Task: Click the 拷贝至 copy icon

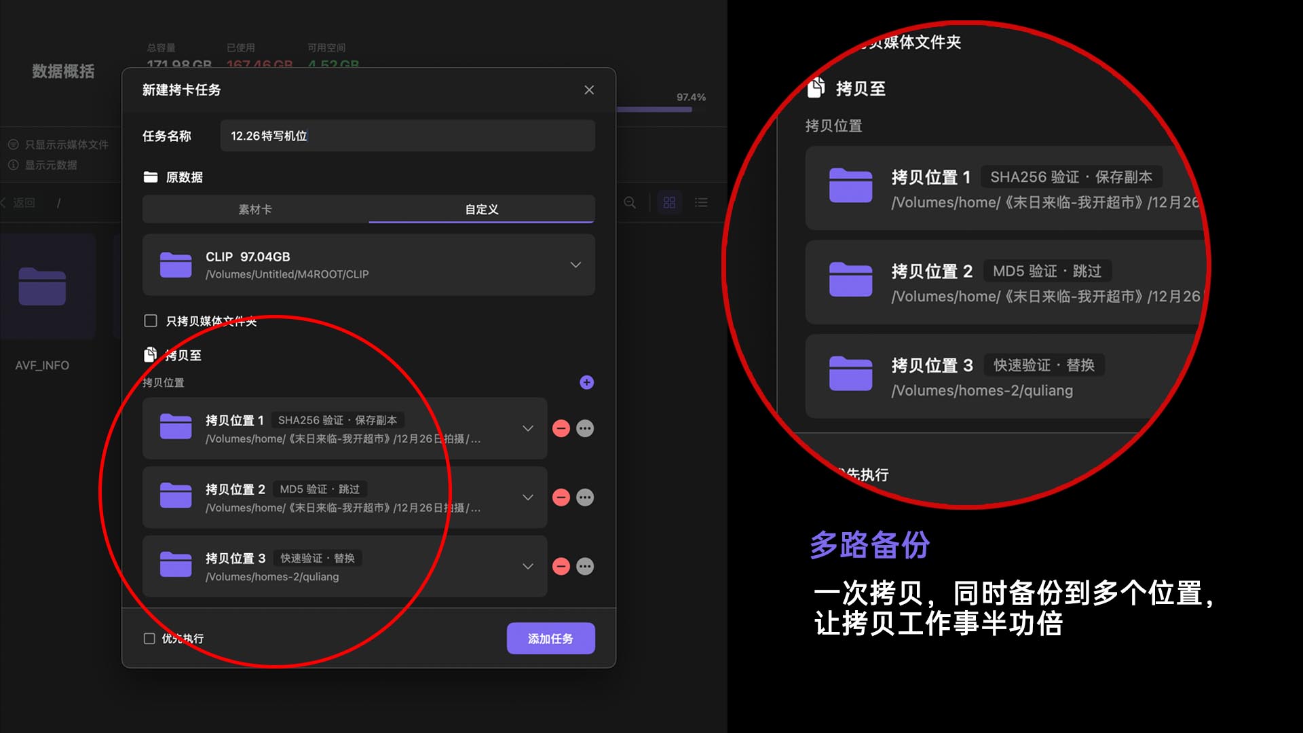Action: pyautogui.click(x=150, y=354)
